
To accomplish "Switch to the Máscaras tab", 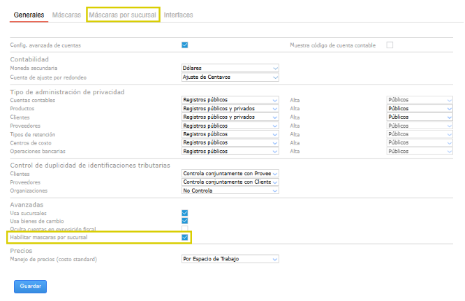I will point(66,15).
